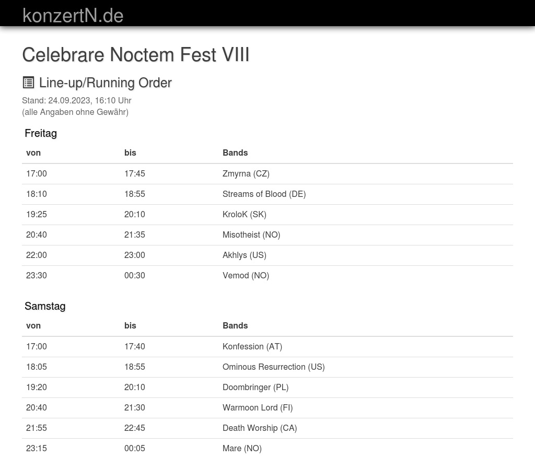Select the Mare (NO) band entry

pyautogui.click(x=242, y=448)
